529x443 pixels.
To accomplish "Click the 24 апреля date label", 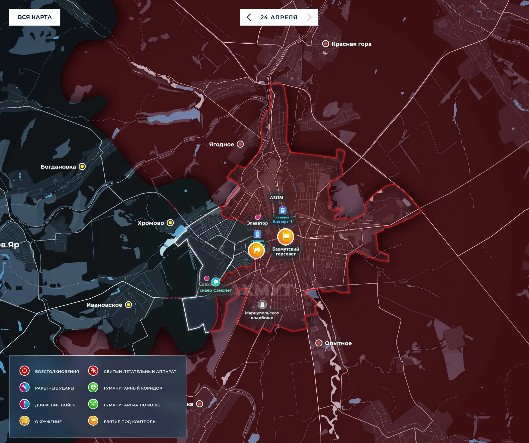I will pos(279,17).
